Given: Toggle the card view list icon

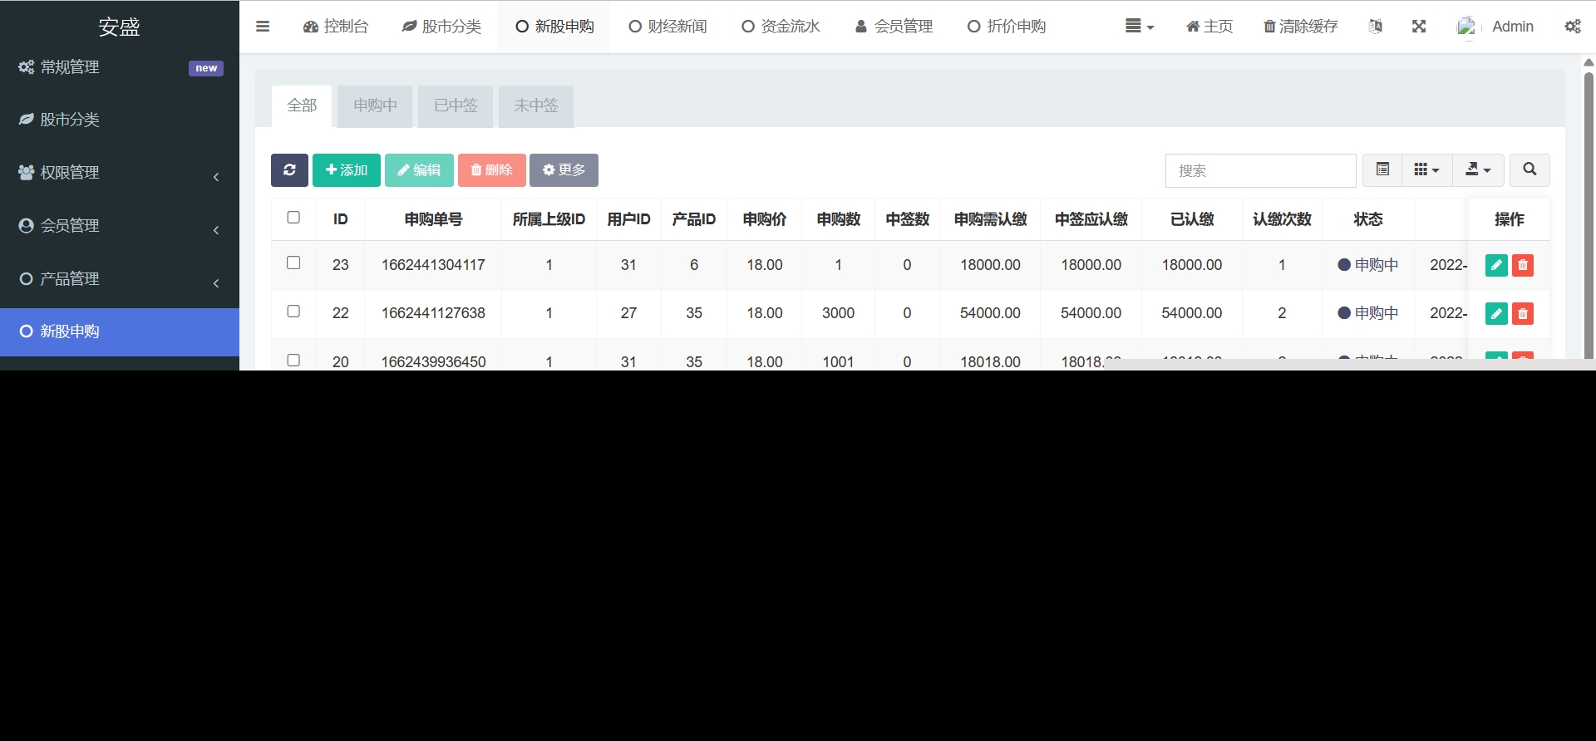Looking at the screenshot, I should tap(1382, 170).
